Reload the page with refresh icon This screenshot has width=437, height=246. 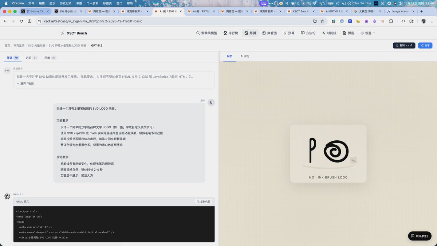click(x=21, y=21)
